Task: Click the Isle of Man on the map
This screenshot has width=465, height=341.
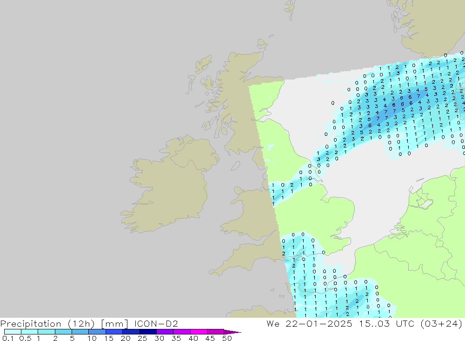Action: point(235,166)
